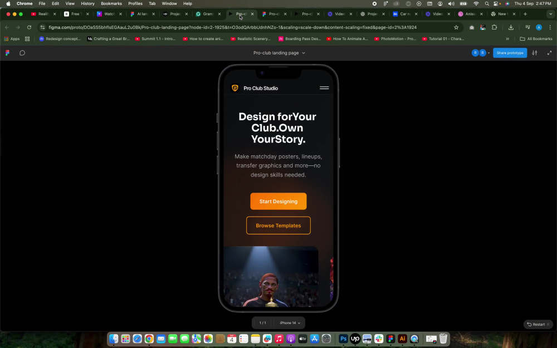557x348 pixels.
Task: Reload the page in Chrome
Action: 29,27
